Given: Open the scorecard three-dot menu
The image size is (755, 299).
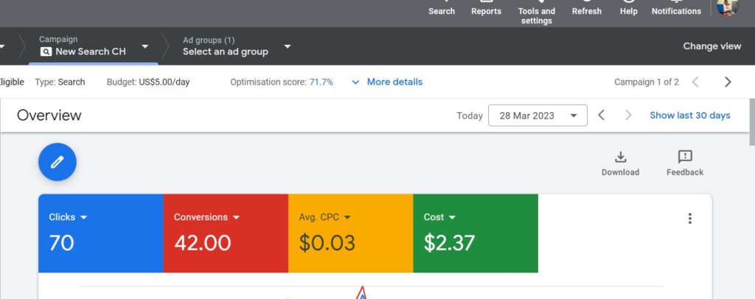Looking at the screenshot, I should (689, 219).
